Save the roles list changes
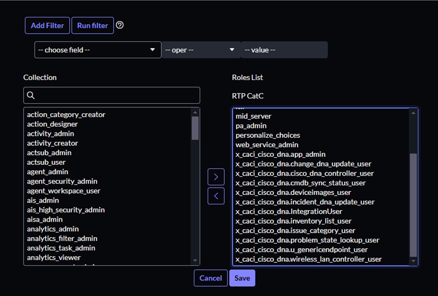 coord(242,278)
